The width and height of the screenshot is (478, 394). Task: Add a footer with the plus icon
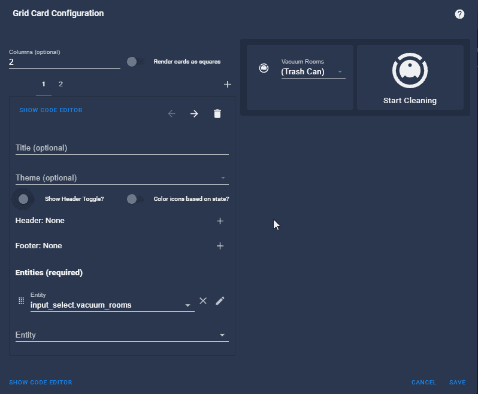click(x=220, y=246)
